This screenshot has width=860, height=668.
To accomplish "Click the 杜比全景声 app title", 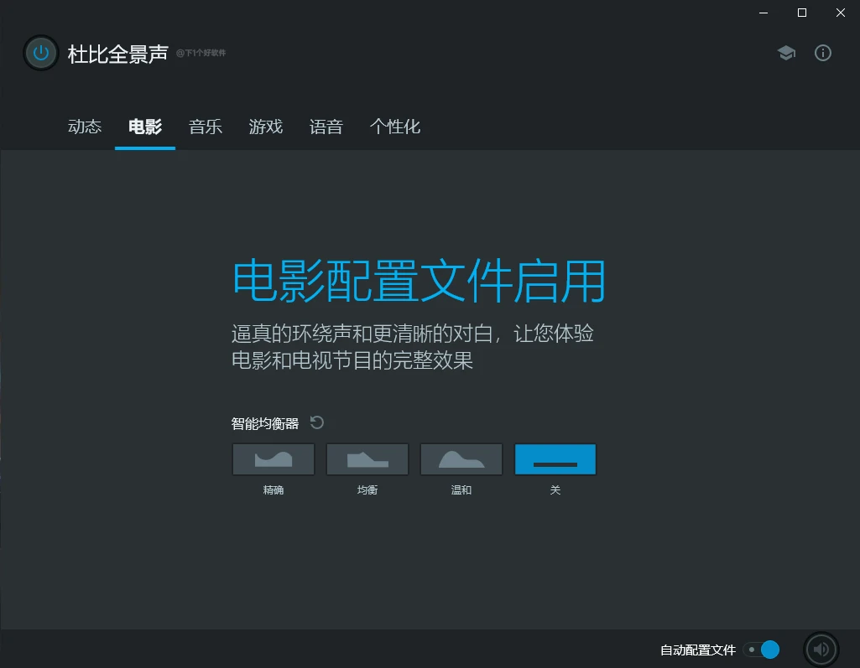I will pyautogui.click(x=118, y=54).
